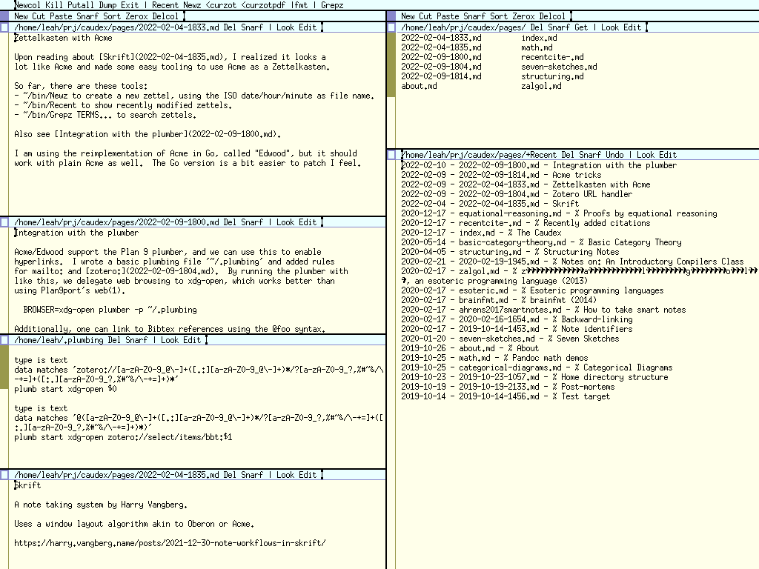Click Del in 2022-02-04-1833.md window tag

click(x=230, y=27)
